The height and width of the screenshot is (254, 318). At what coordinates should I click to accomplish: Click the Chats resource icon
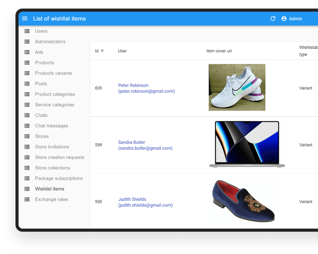27,115
